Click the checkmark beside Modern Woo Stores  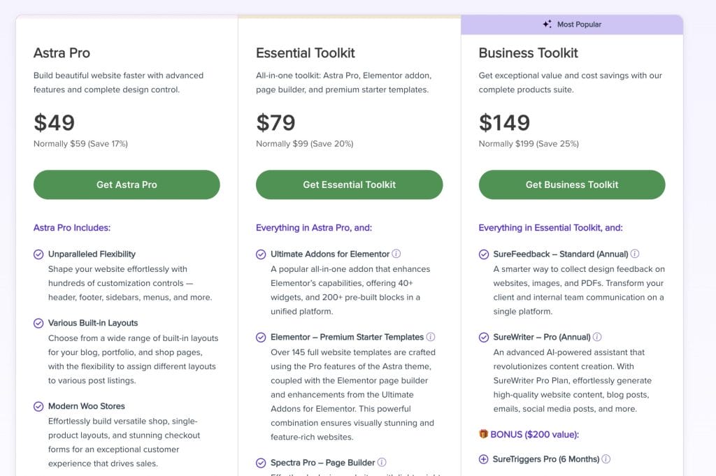38,406
